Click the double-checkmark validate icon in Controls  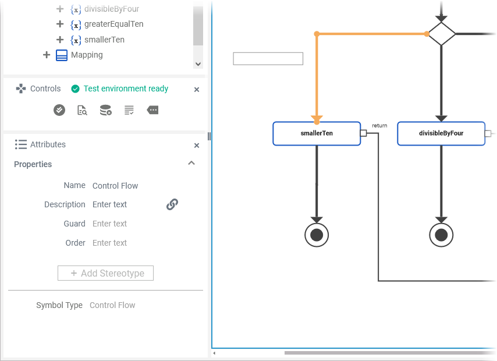click(x=59, y=110)
